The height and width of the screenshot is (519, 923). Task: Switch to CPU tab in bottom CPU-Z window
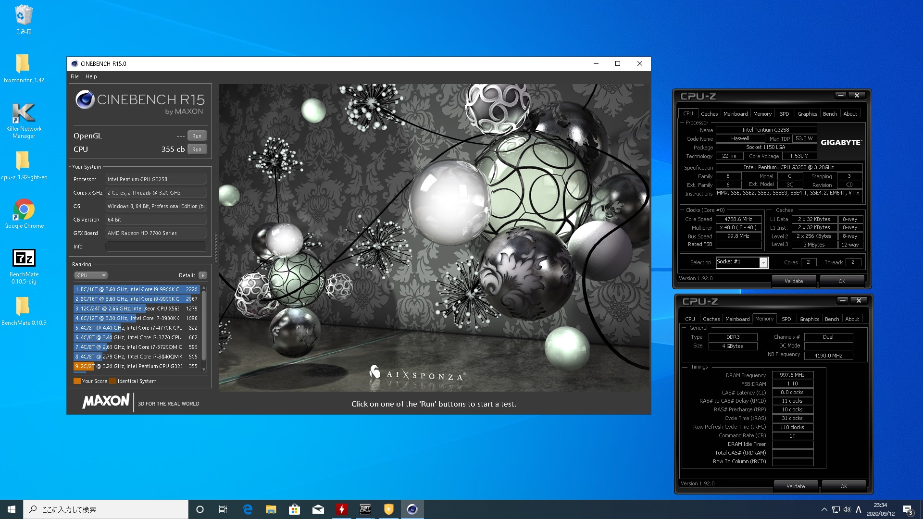coord(690,319)
